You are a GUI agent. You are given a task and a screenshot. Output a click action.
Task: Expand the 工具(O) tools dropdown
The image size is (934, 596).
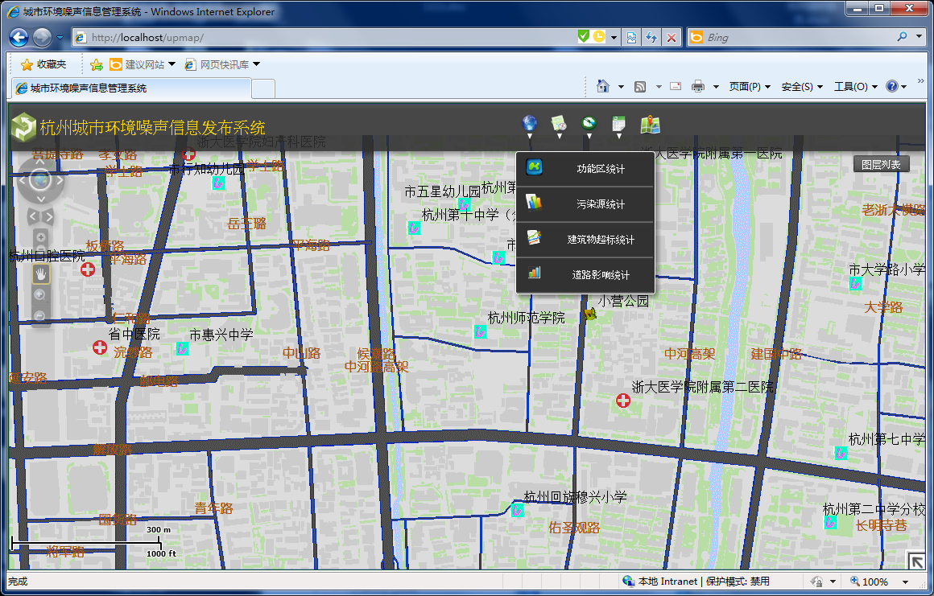click(855, 87)
